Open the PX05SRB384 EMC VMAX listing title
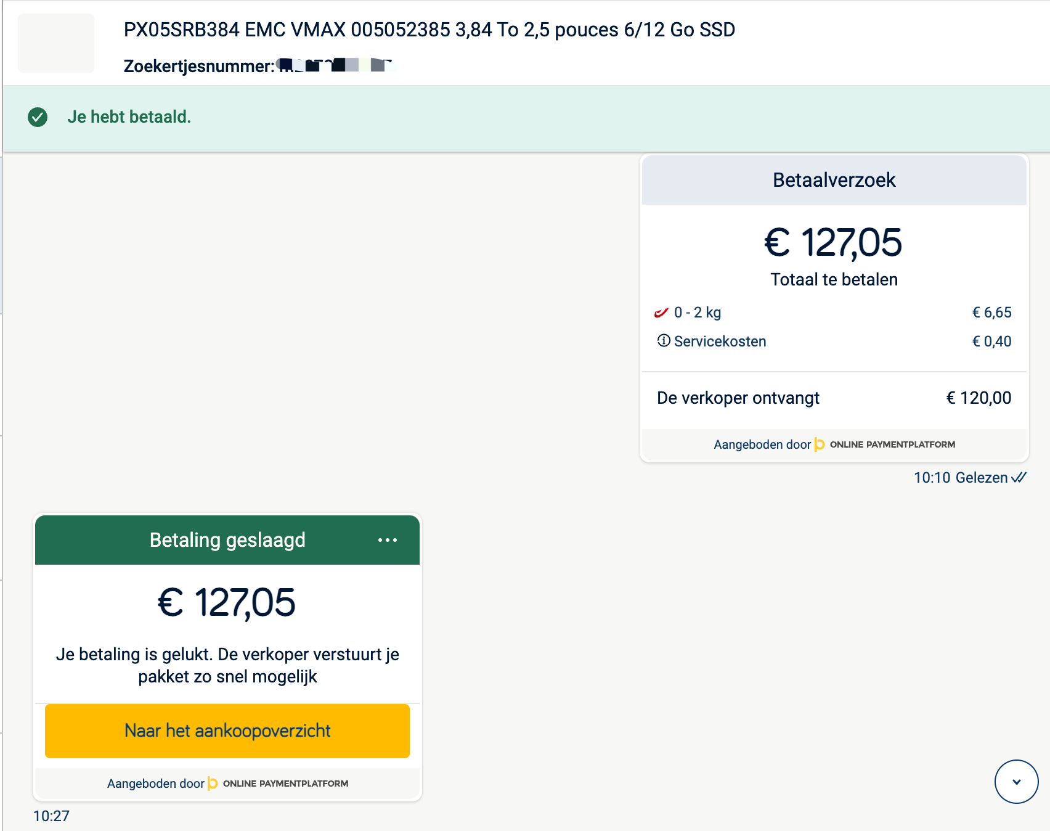Image resolution: width=1050 pixels, height=831 pixels. [x=429, y=30]
